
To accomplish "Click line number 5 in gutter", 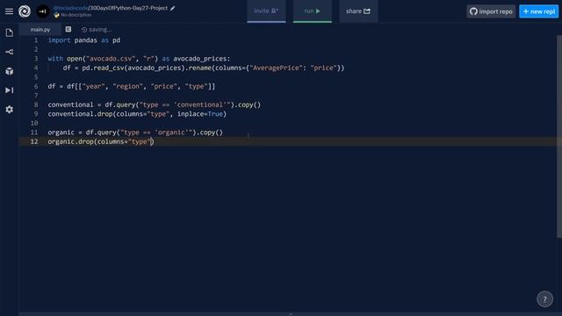I will 36,77.
